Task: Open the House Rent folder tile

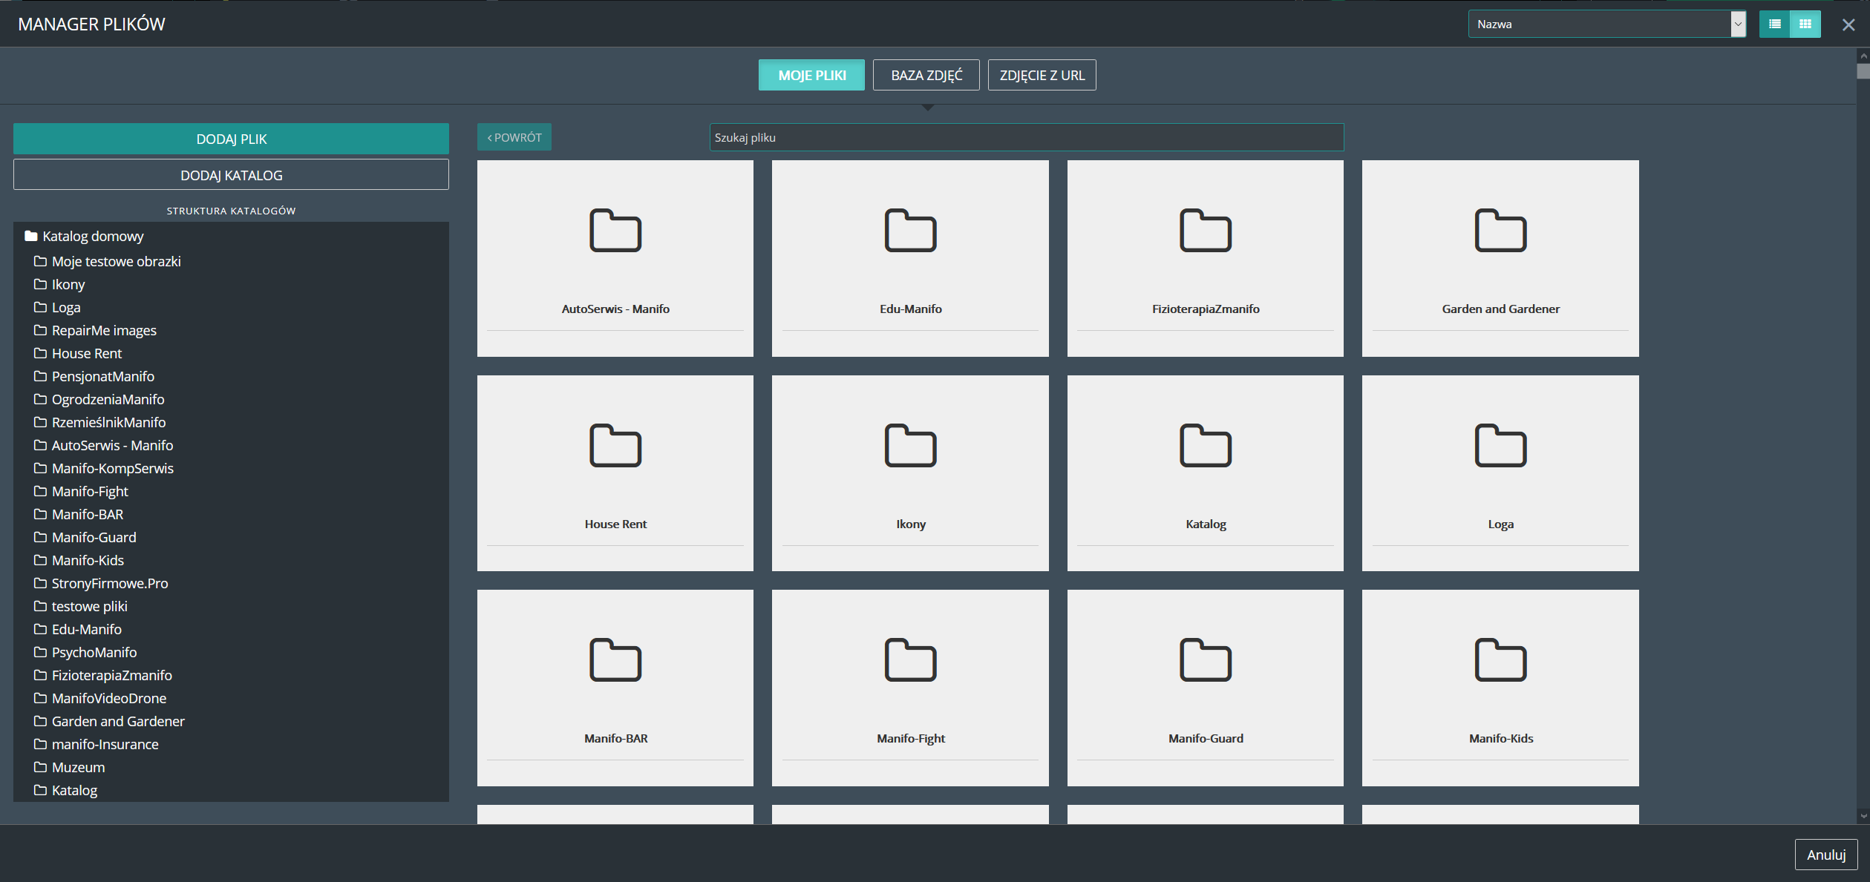Action: tap(615, 473)
